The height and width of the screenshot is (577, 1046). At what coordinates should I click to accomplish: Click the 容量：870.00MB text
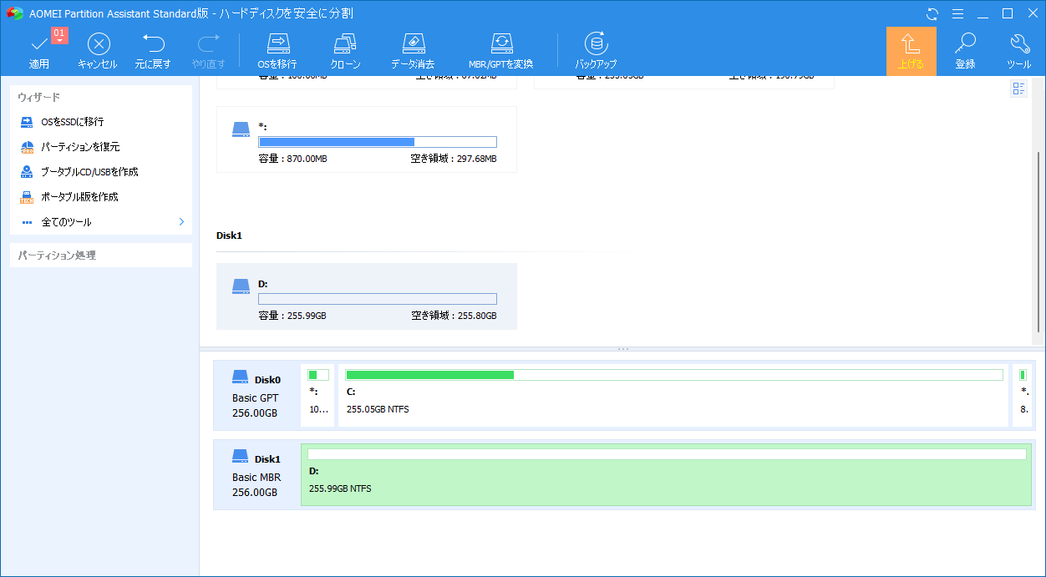[x=292, y=159]
